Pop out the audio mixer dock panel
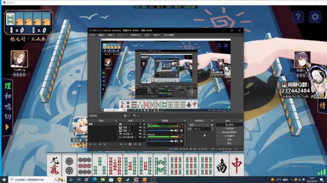The width and height of the screenshot is (327, 183). coord(184,120)
